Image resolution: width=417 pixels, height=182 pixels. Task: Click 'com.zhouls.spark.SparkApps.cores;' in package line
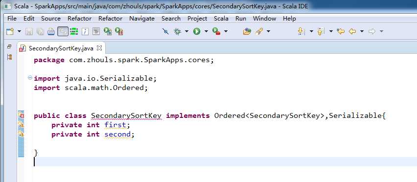(x=141, y=60)
